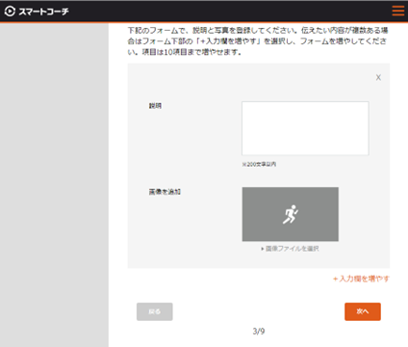The height and width of the screenshot is (347, 408).
Task: Click the スマートコーチ logo
Action: pyautogui.click(x=37, y=12)
